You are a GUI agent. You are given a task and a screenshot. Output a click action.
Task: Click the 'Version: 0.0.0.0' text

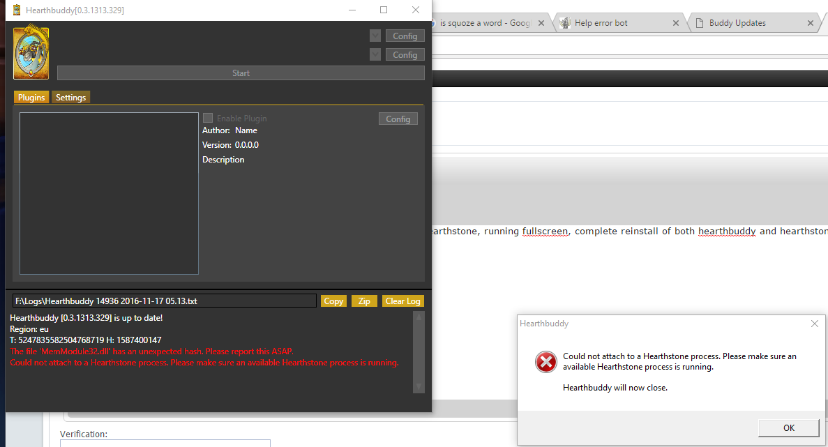point(230,145)
